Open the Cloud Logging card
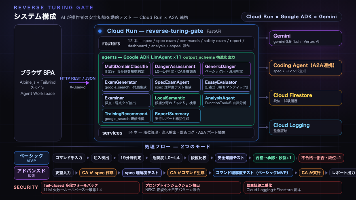The width and height of the screenshot is (356, 200). [305, 127]
